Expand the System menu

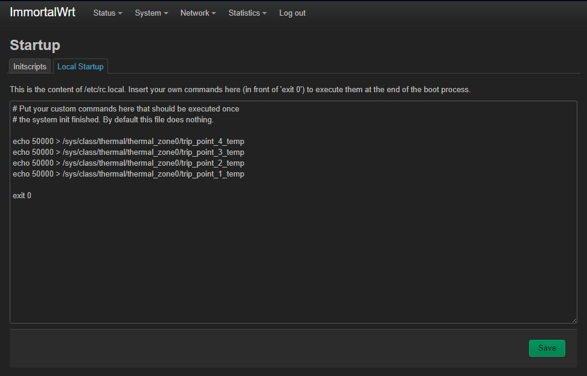[151, 13]
